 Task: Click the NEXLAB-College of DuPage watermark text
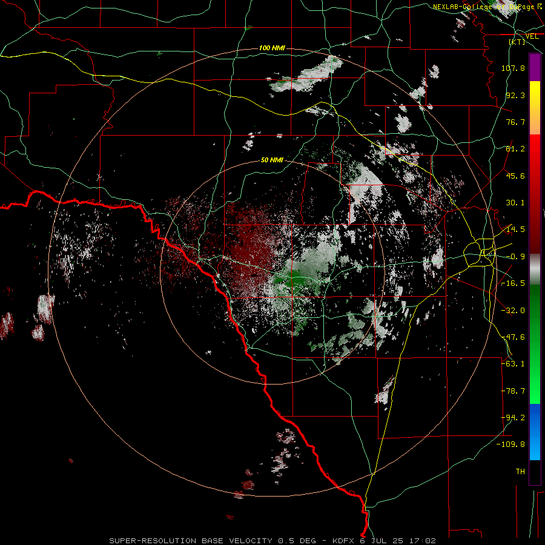[487, 7]
